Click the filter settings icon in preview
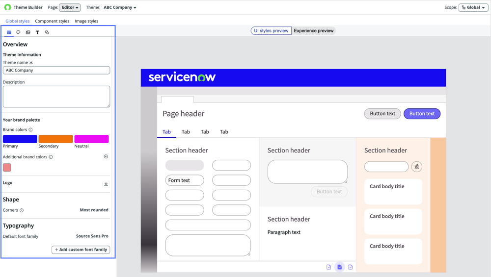Viewport: 491px width, 277px height. coord(416,167)
